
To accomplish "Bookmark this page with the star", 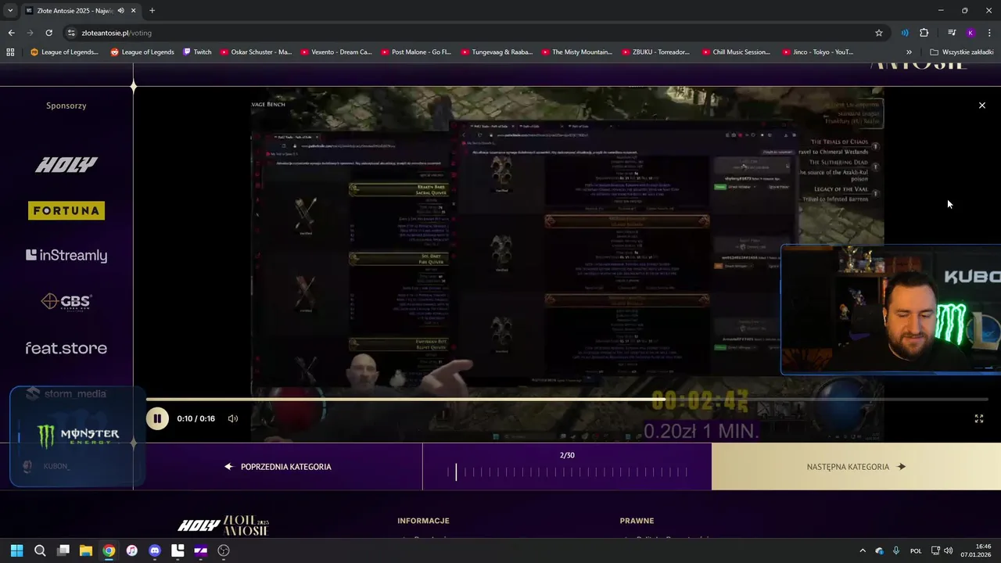I will pos(879,33).
